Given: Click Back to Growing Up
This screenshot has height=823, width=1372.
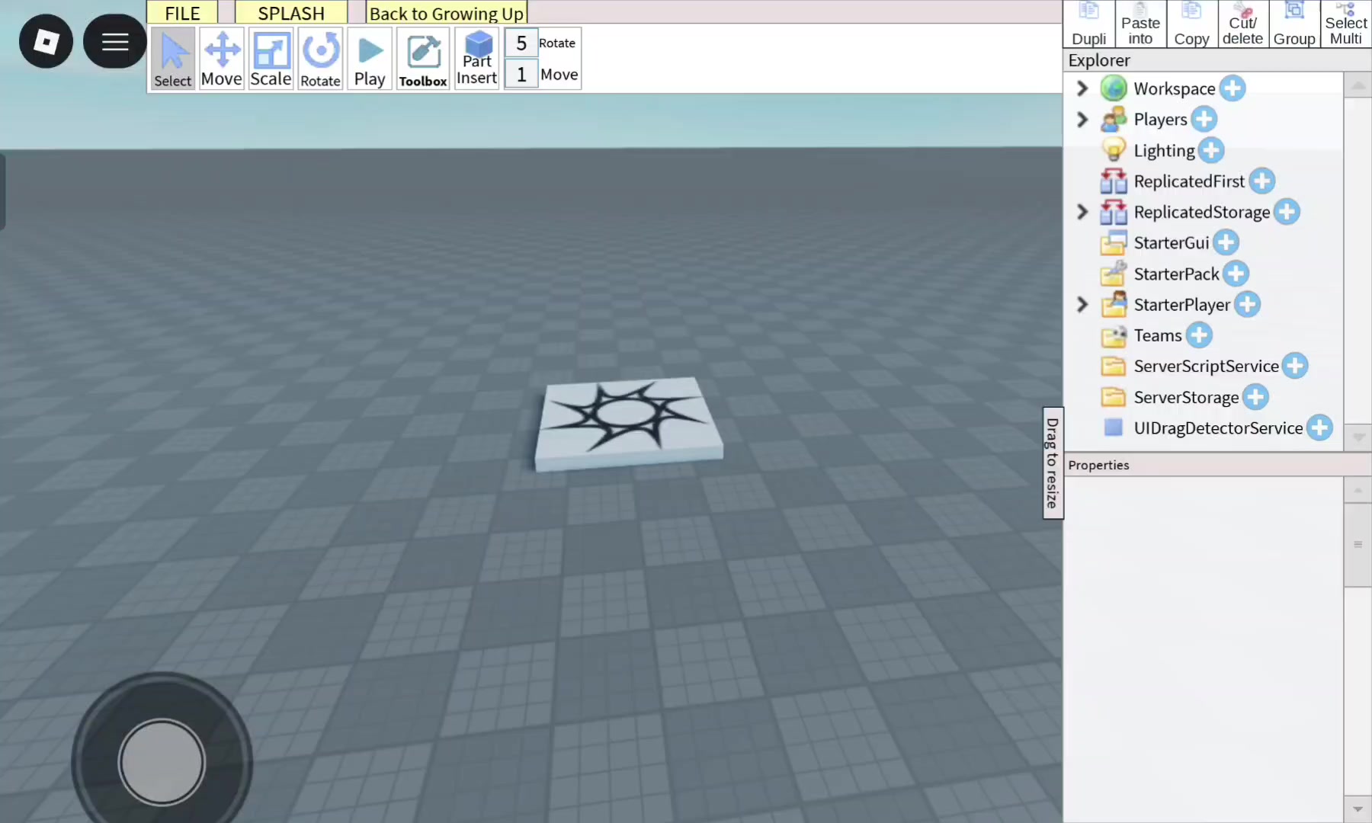Looking at the screenshot, I should (447, 13).
